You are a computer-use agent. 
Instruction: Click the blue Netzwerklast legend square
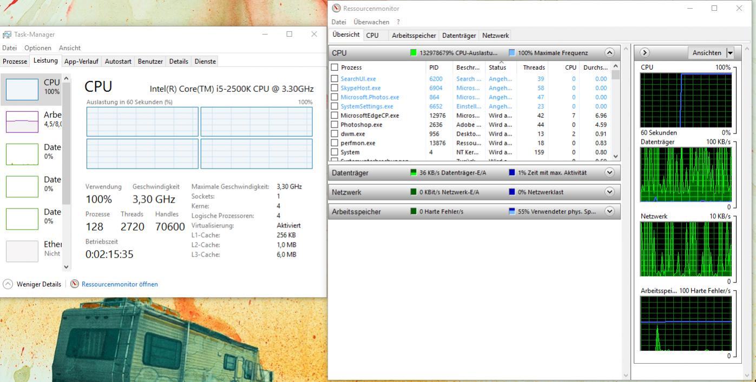pos(512,192)
